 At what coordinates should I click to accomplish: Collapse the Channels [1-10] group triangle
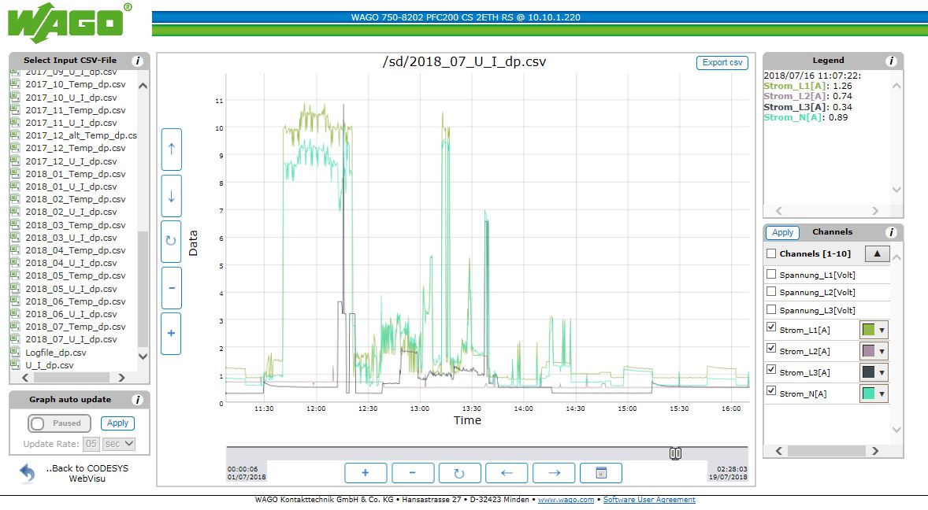(x=878, y=253)
